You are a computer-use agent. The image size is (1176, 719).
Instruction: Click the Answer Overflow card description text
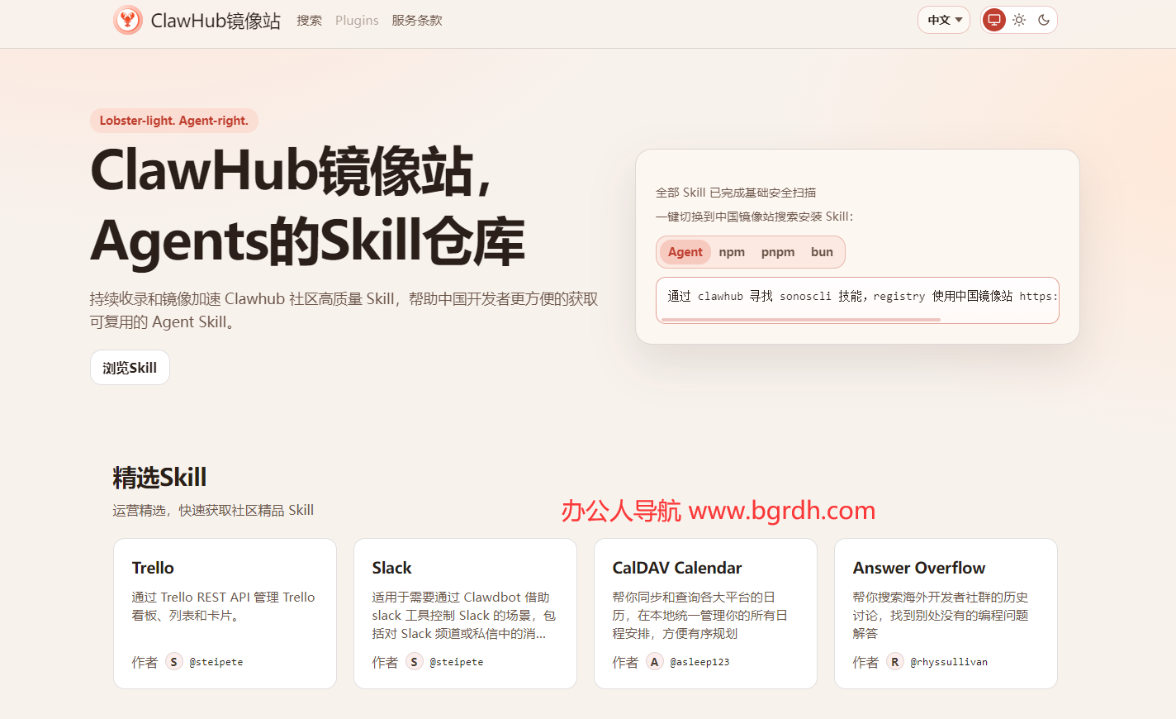point(941,615)
